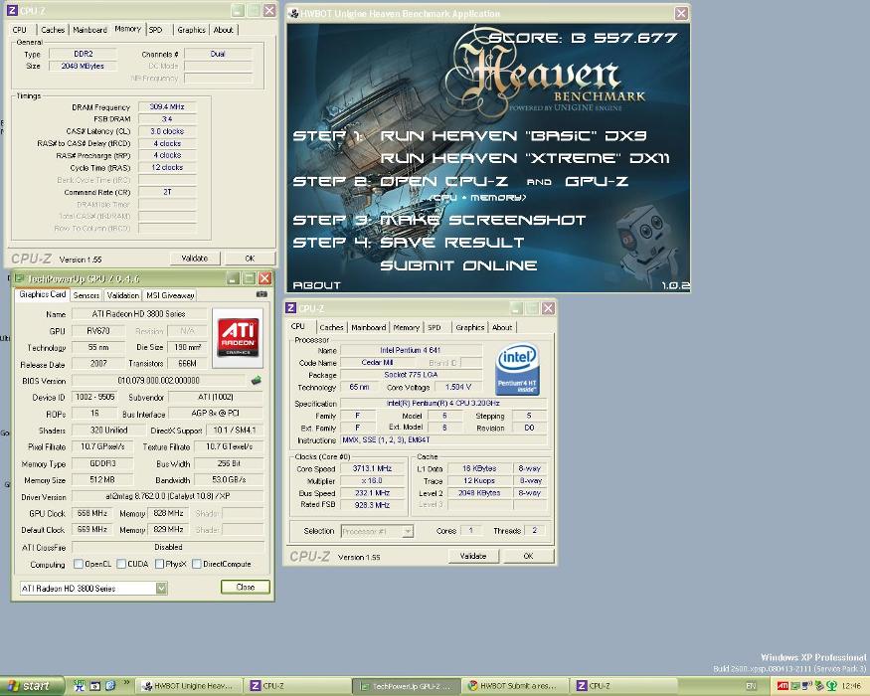Open the Validation tab in GPU-Z
Viewport: 870px width, 696px height.
point(122,295)
